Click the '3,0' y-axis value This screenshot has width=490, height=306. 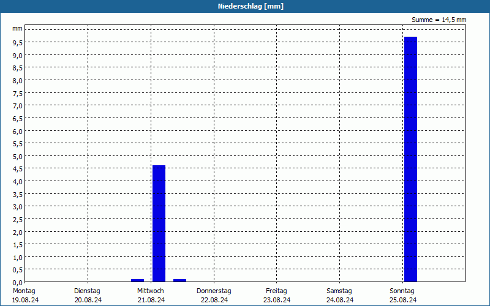[18, 207]
